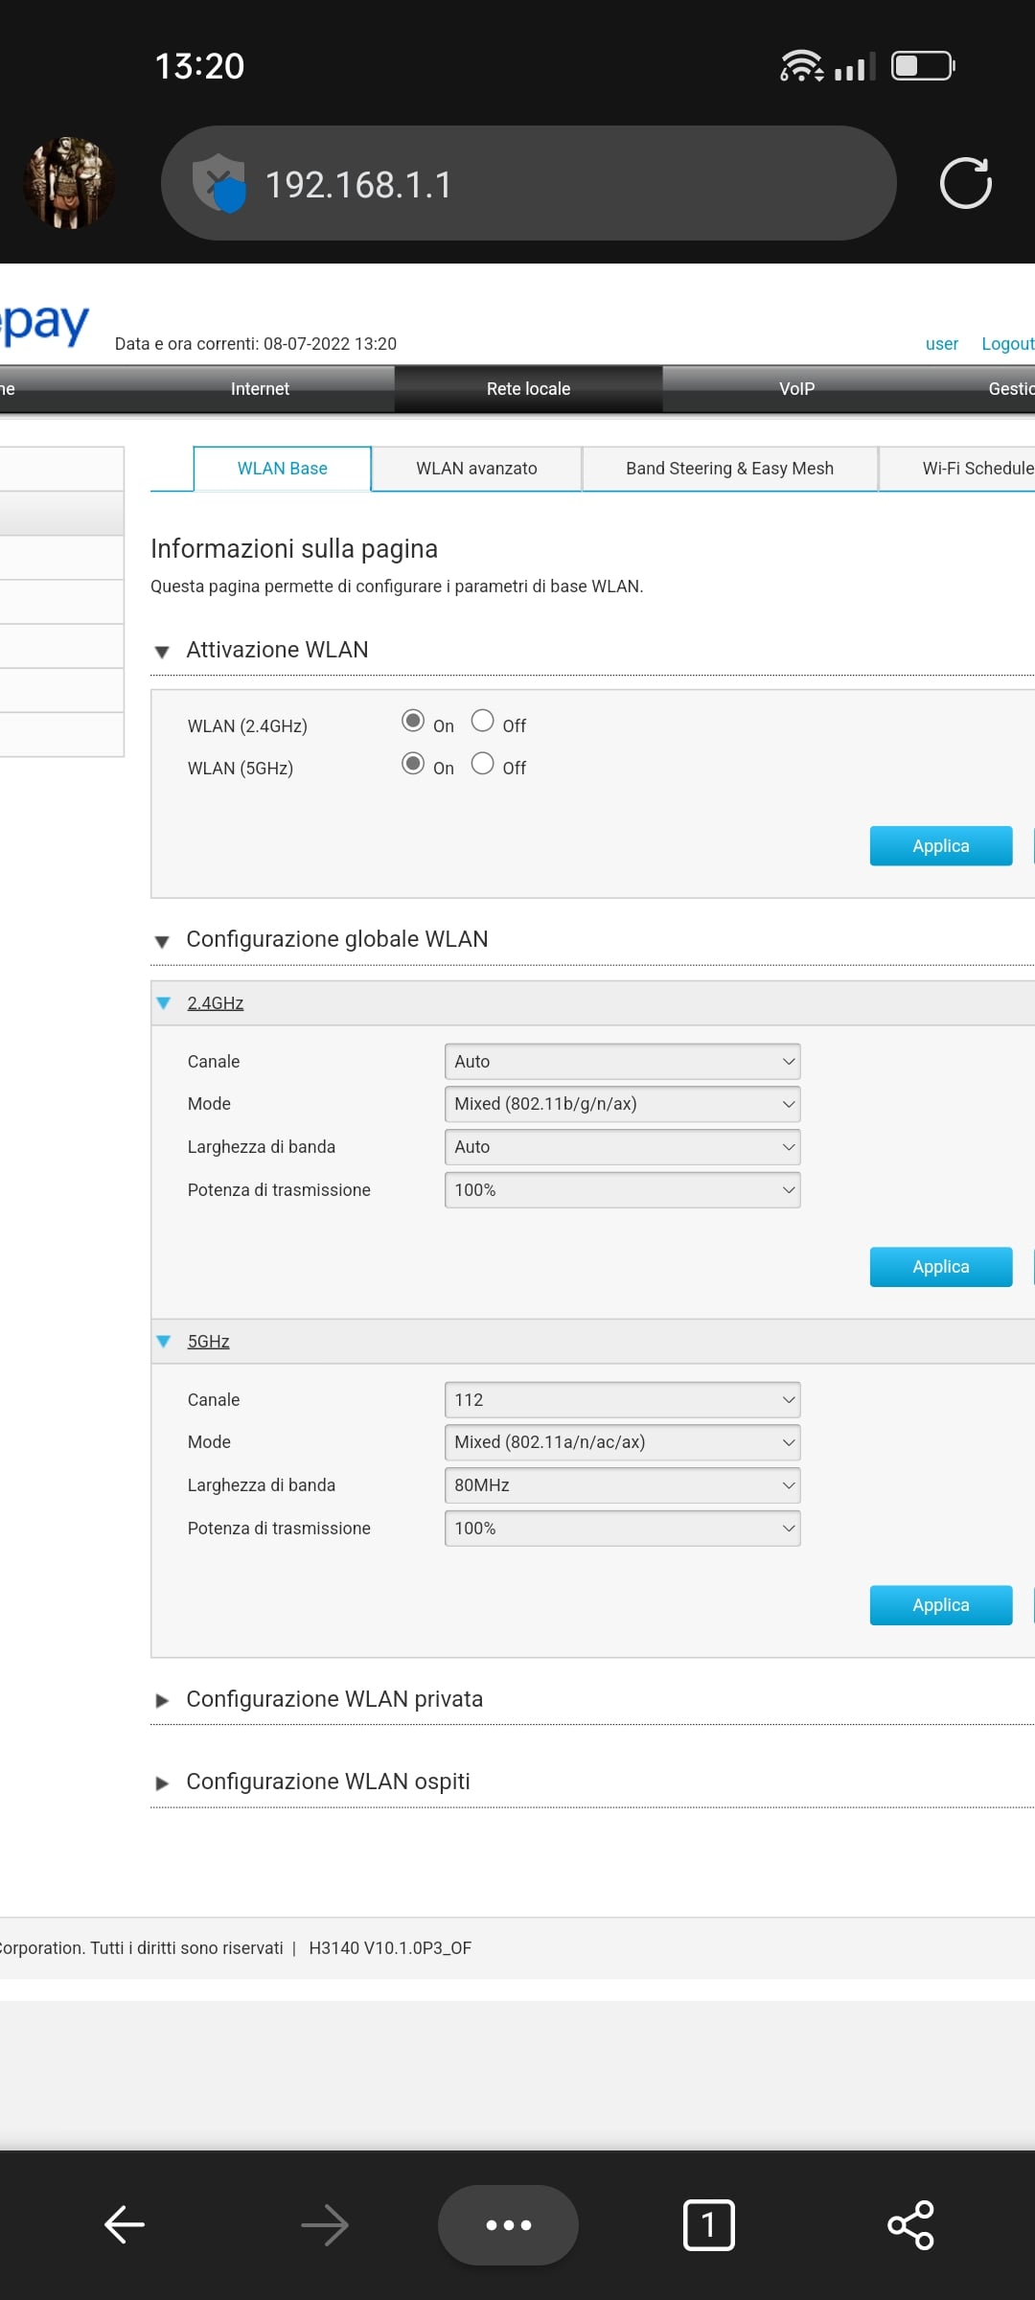Viewport: 1035px width, 2300px height.
Task: Tap the browser forward arrow
Action: pos(324,2224)
